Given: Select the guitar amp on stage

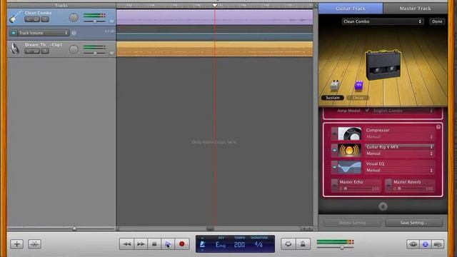Looking at the screenshot, I should [x=383, y=65].
